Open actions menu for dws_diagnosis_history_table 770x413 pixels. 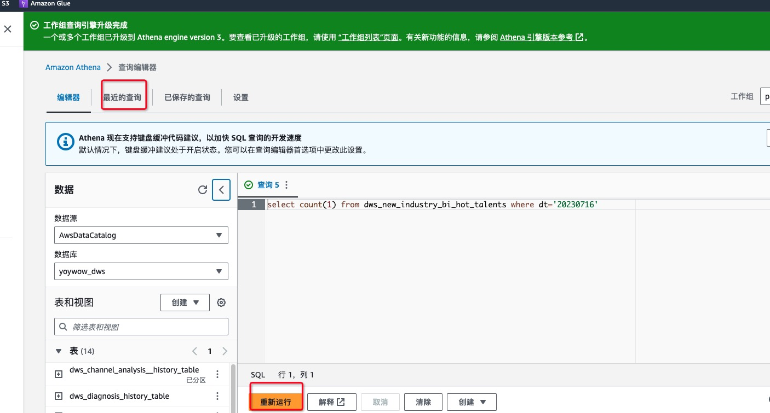[217, 396]
